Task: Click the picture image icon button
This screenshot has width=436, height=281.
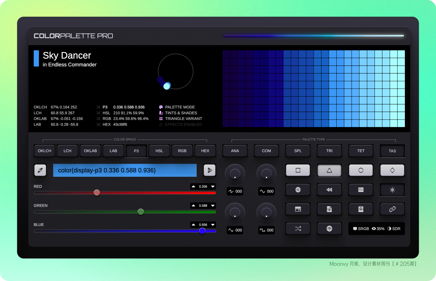Action: pos(298,209)
